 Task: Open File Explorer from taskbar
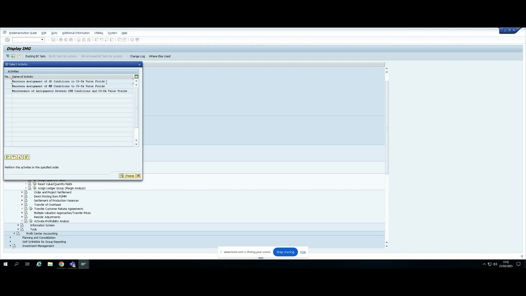pyautogui.click(x=50, y=264)
